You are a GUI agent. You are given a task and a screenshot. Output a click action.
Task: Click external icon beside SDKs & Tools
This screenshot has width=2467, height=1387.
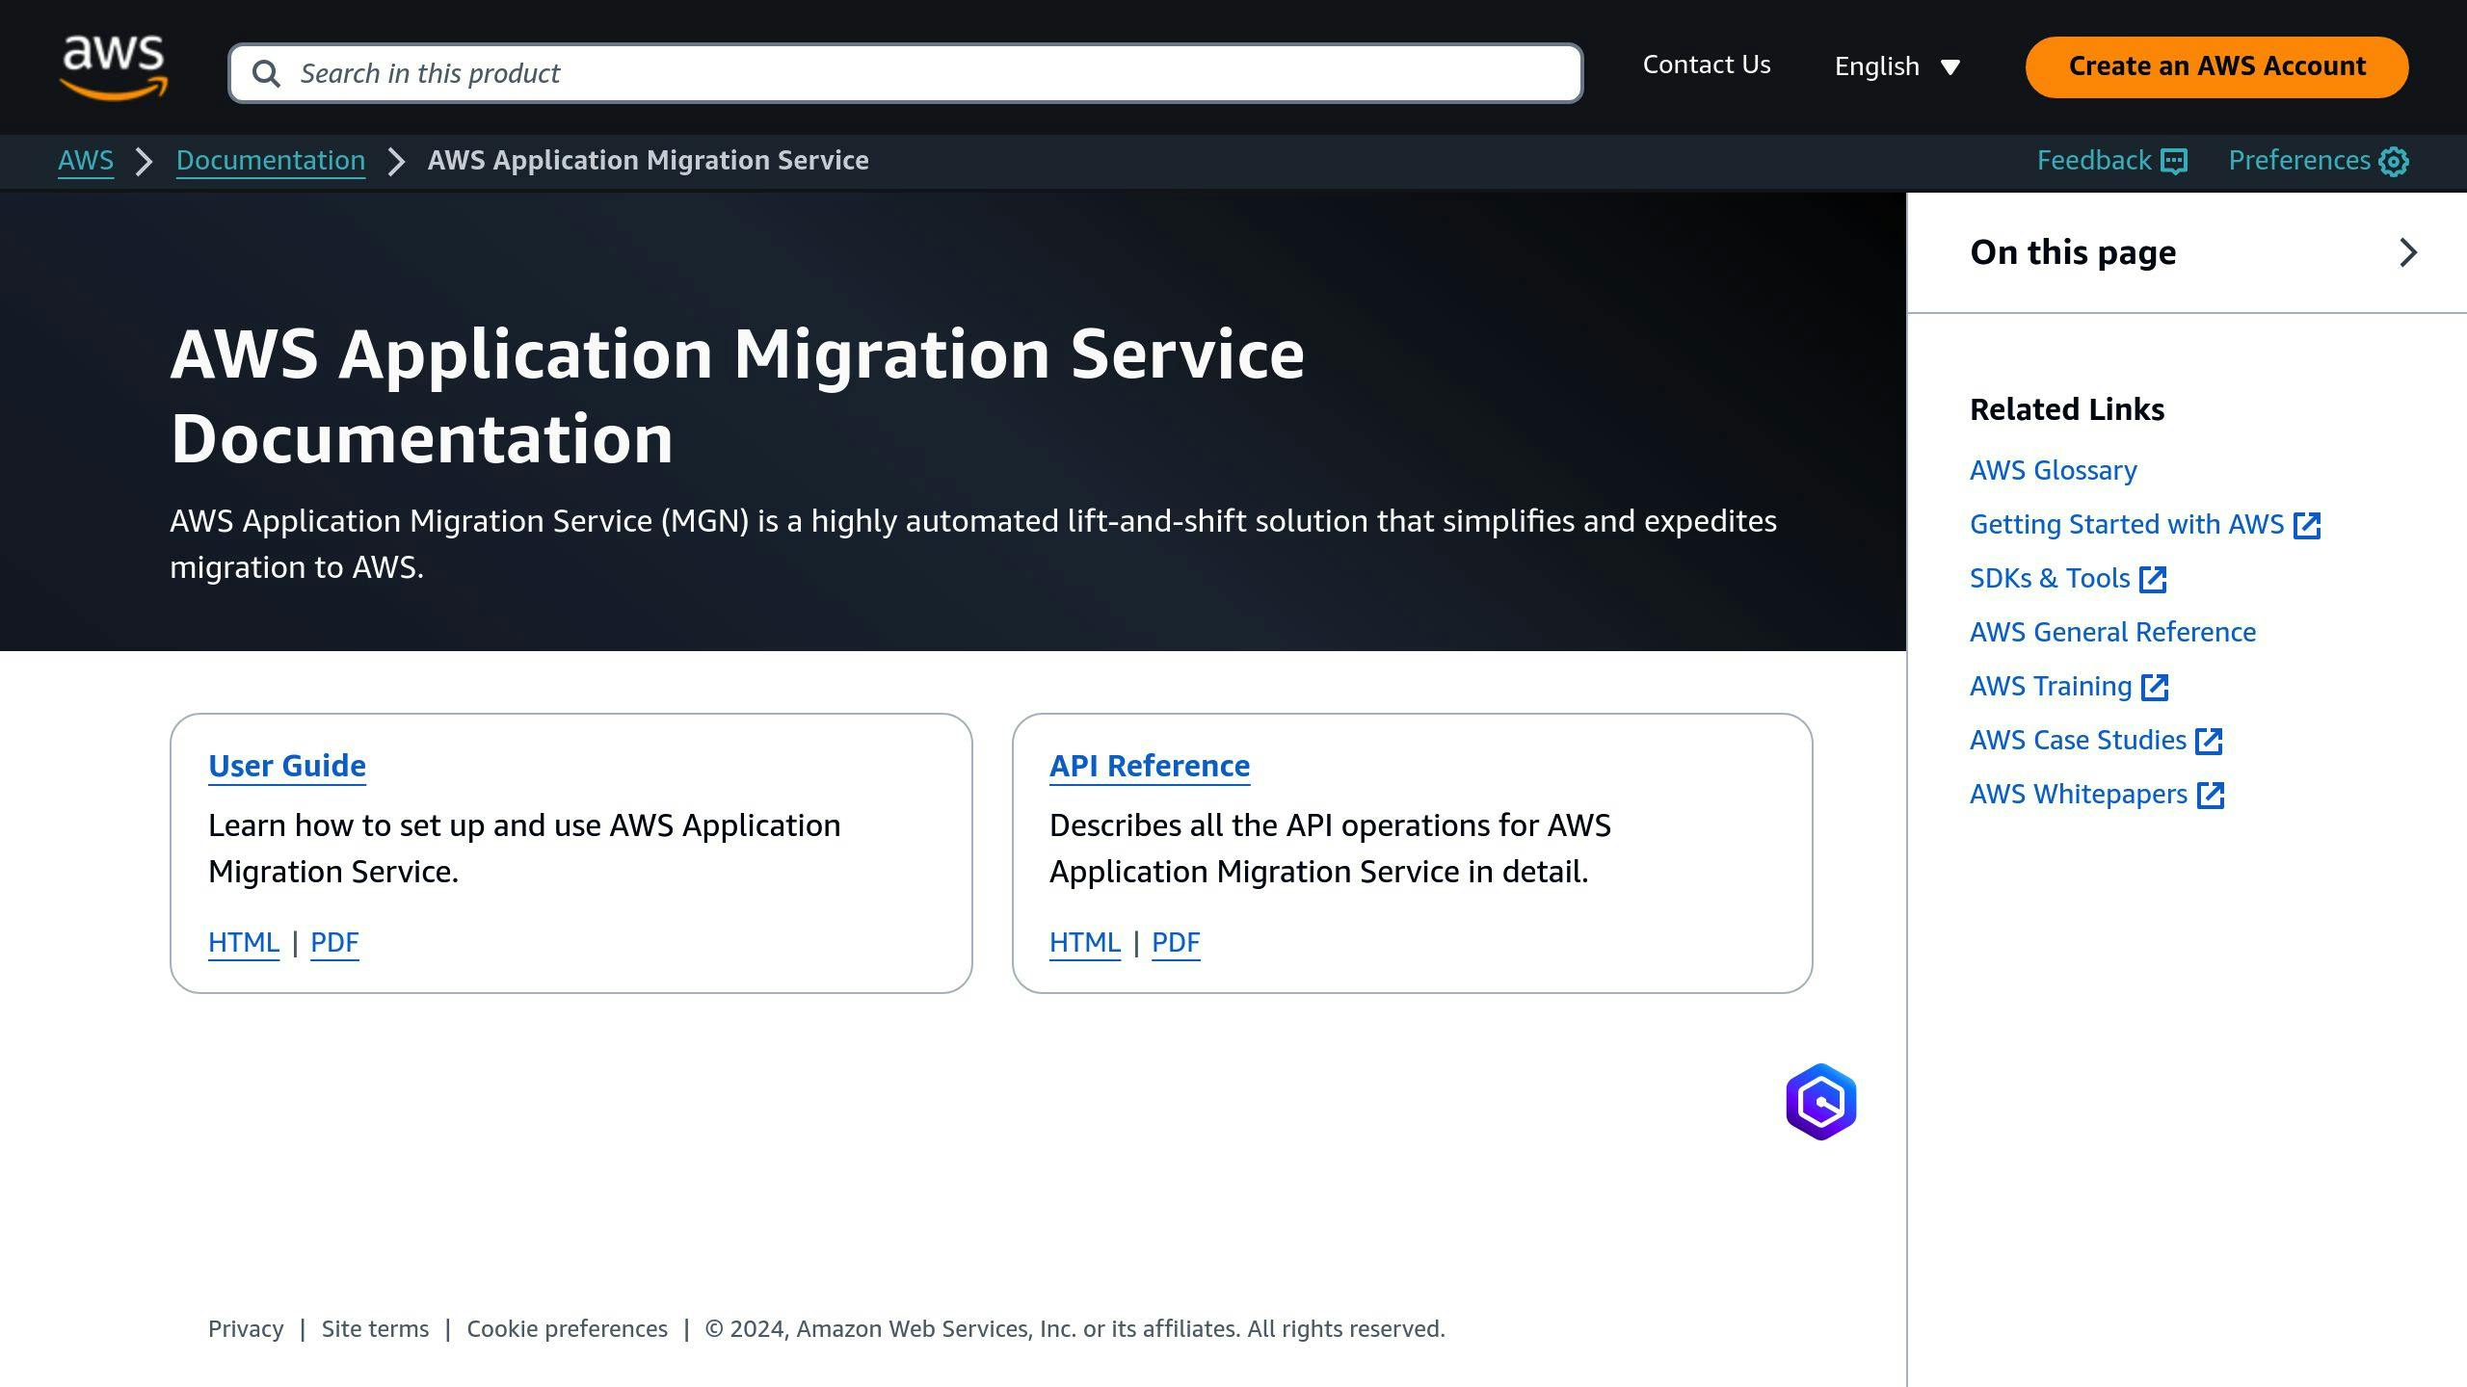[x=2152, y=579]
